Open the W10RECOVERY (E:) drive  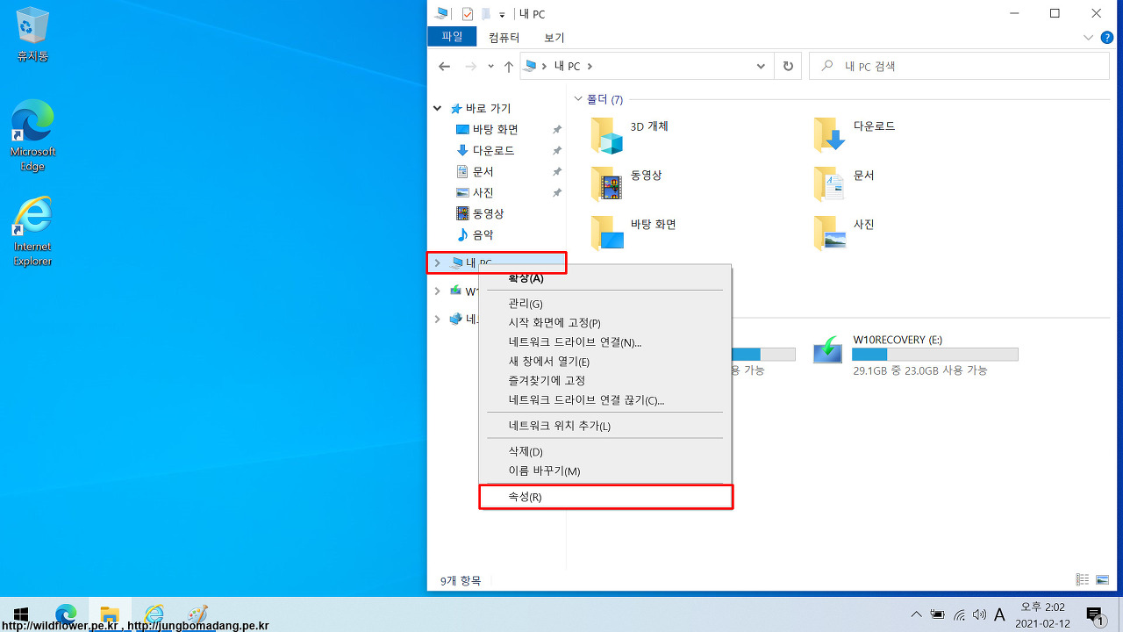point(916,355)
